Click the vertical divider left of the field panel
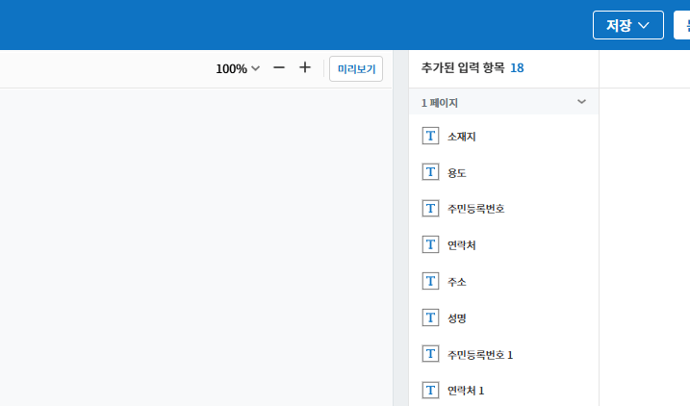The image size is (690, 406). coord(400,241)
